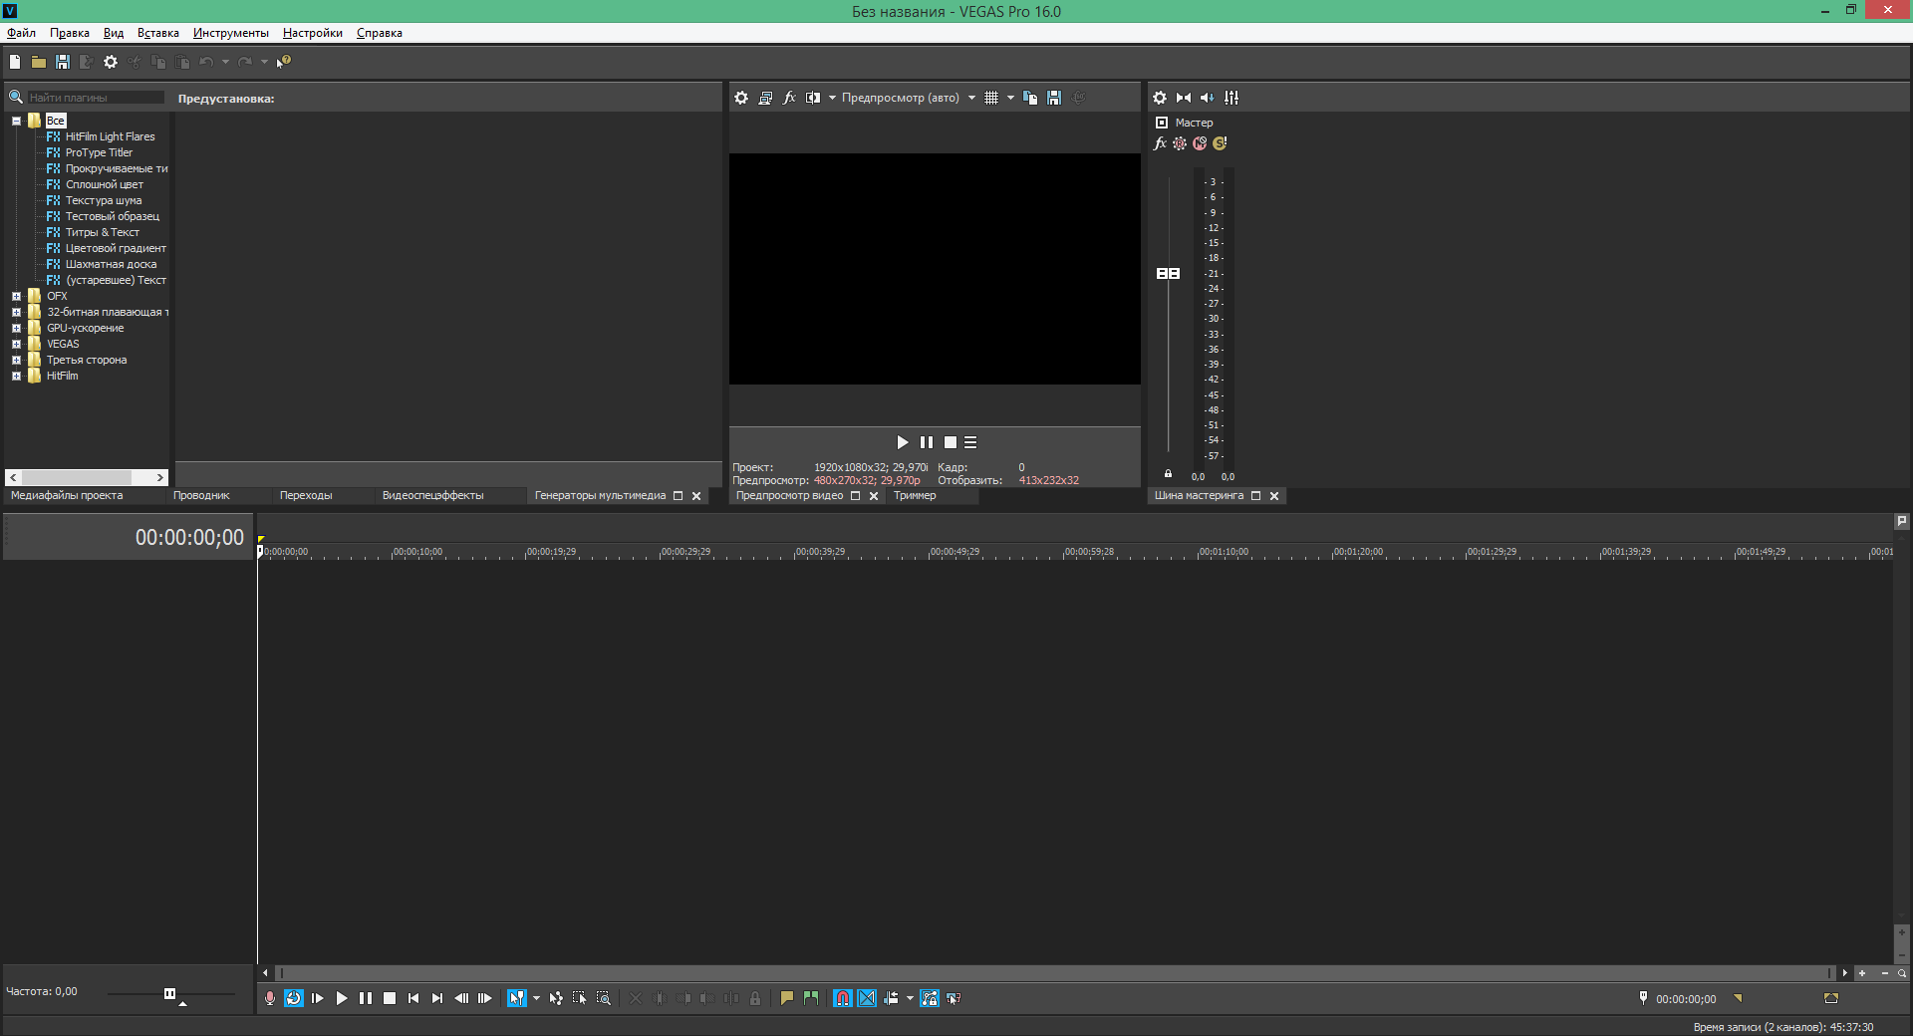Image resolution: width=1913 pixels, height=1036 pixels.
Task: Open the zoom edit tool on toolbar
Action: pos(604,999)
